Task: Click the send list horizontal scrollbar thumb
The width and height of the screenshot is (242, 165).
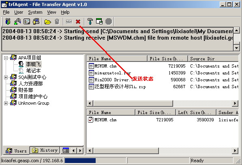Action: (133, 103)
